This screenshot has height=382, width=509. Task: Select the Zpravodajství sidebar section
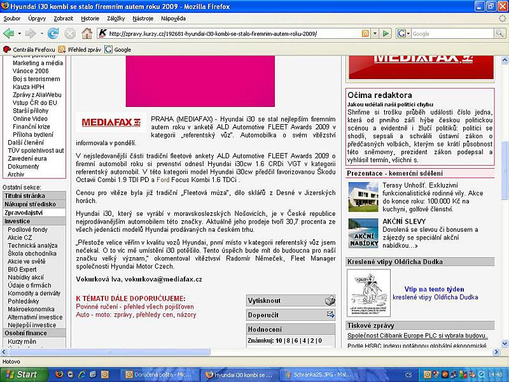tap(34, 213)
